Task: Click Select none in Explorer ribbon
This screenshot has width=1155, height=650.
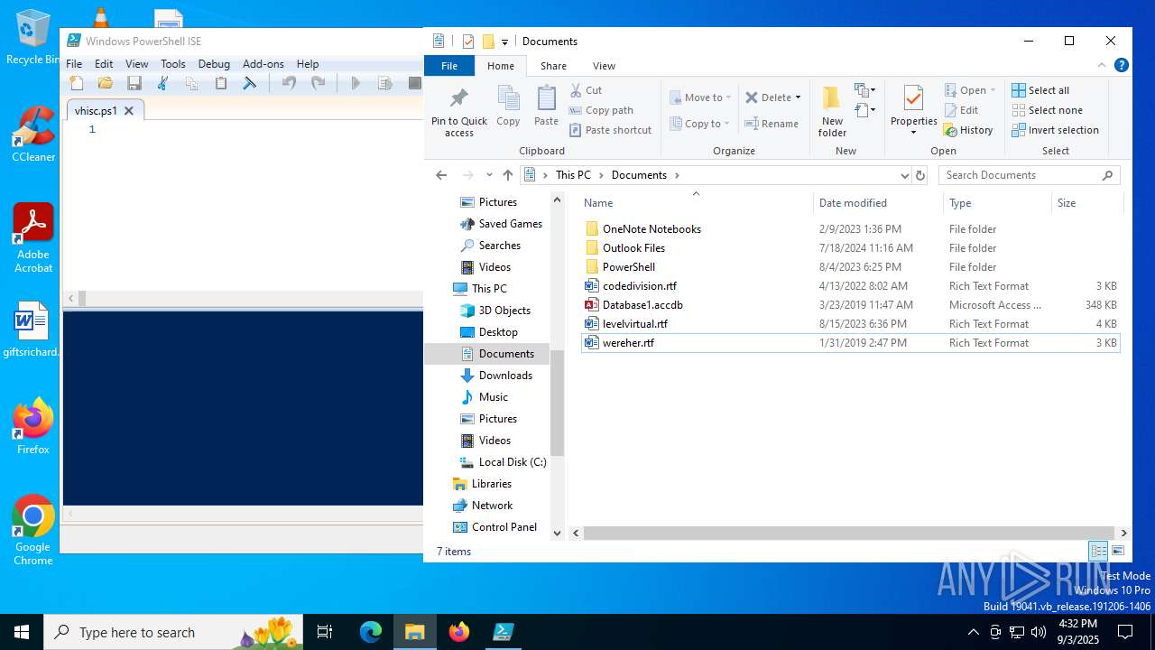Action: [1046, 110]
